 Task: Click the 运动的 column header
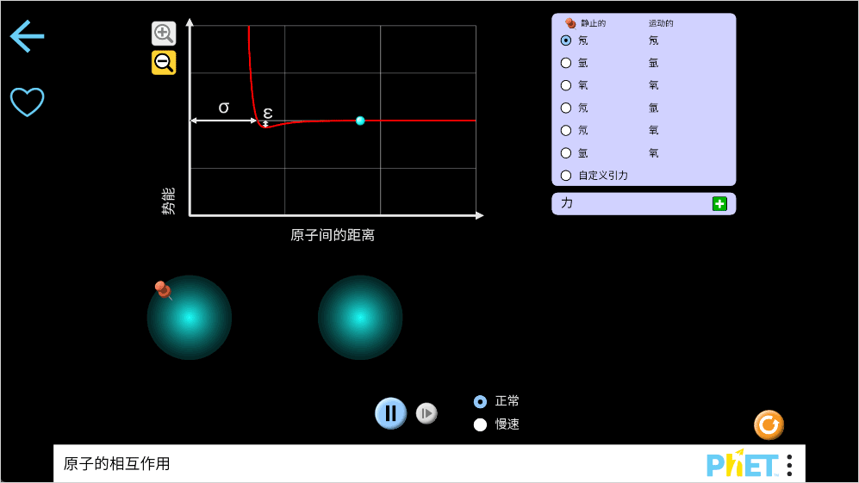point(661,23)
